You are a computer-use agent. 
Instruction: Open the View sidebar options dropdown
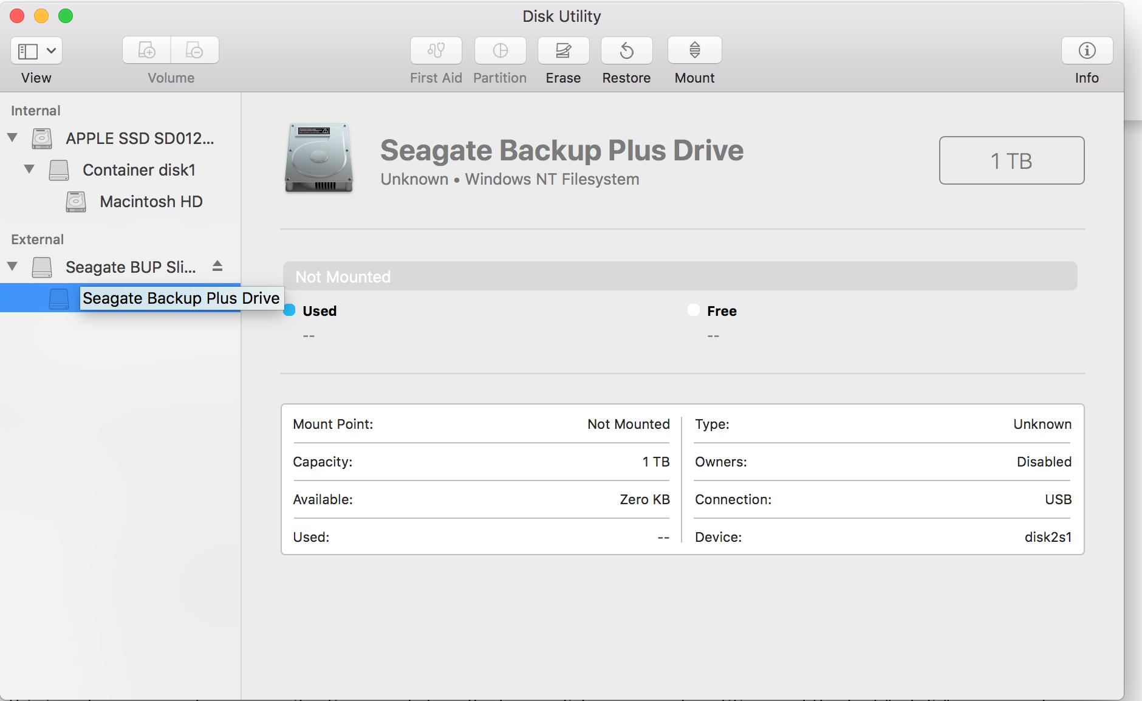pyautogui.click(x=36, y=50)
